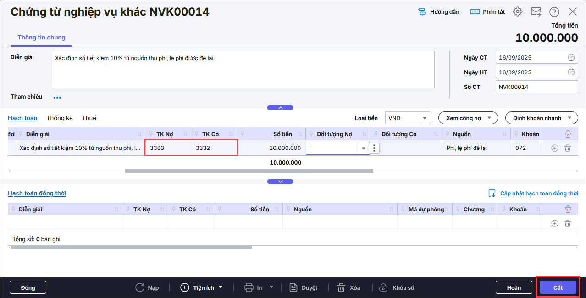Click the Diễn giải description text area
Viewport: 586px width, 298px height.
point(243,70)
